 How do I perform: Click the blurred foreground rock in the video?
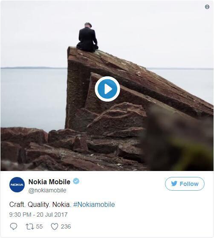178,139
